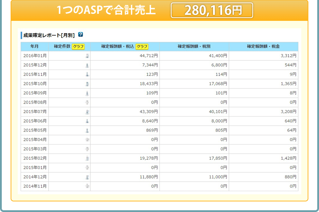This screenshot has height=212, width=319.
Task: Click the blurred count in 2014年12月 row
Action: coord(87,177)
